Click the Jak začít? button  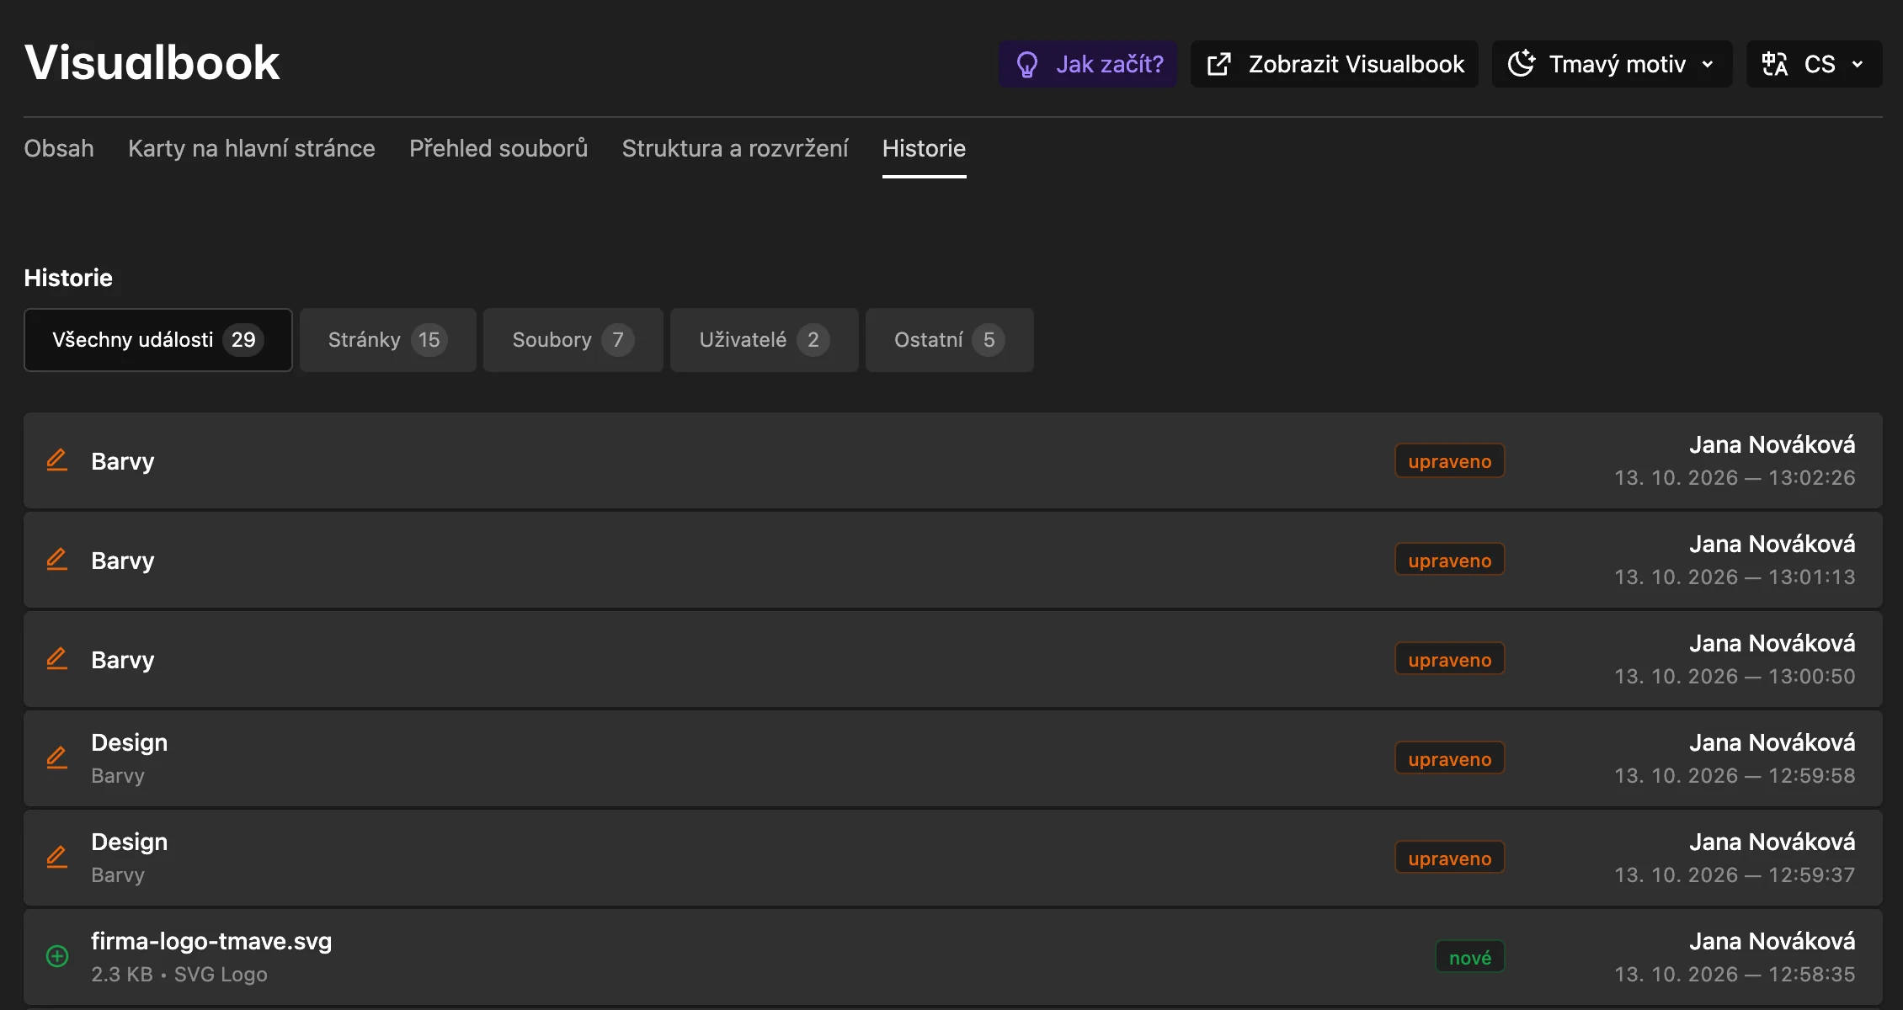(x=1088, y=64)
